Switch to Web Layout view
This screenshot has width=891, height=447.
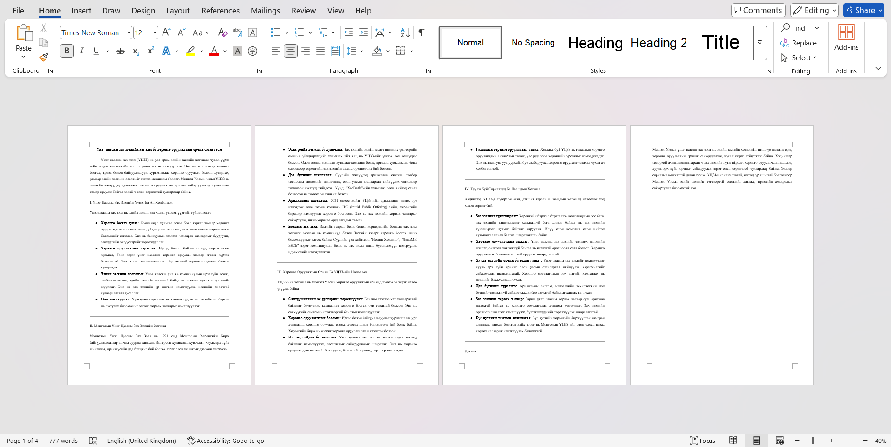coord(780,441)
